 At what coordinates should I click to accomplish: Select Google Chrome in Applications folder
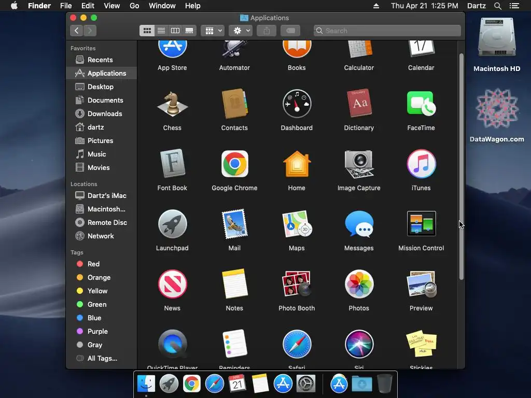coord(234,164)
